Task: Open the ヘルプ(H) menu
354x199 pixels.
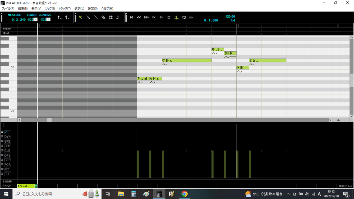Action: click(x=107, y=9)
